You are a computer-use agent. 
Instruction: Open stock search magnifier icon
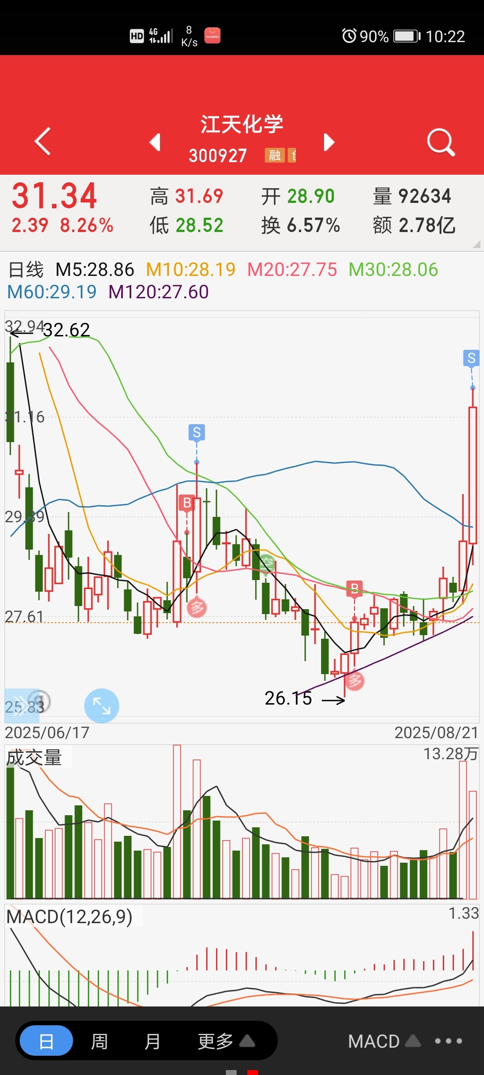pyautogui.click(x=441, y=142)
